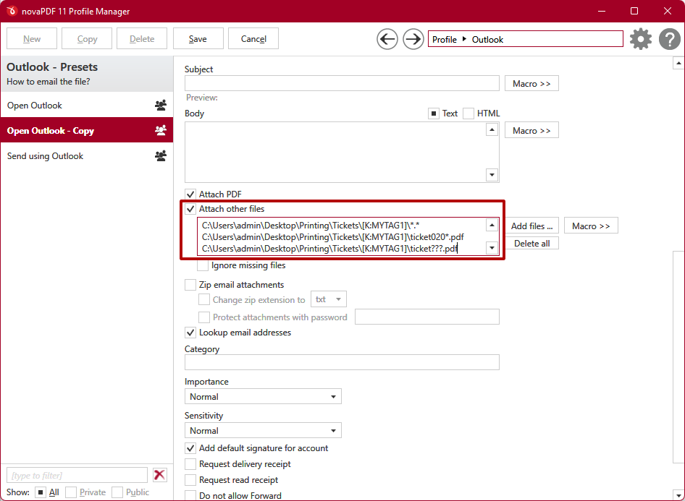This screenshot has width=685, height=501.
Task: Click Add files button
Action: (531, 226)
